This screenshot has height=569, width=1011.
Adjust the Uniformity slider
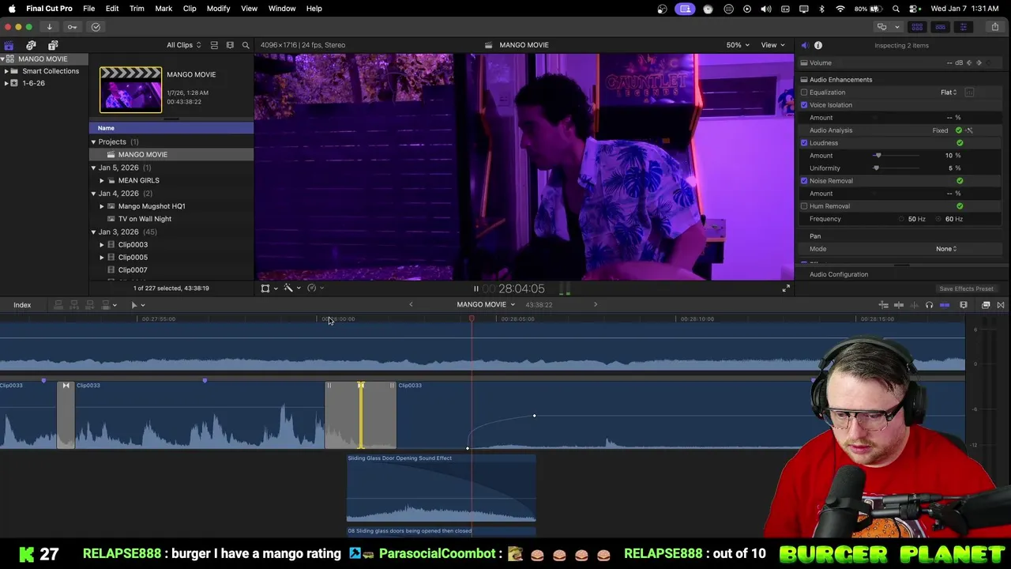(x=876, y=168)
